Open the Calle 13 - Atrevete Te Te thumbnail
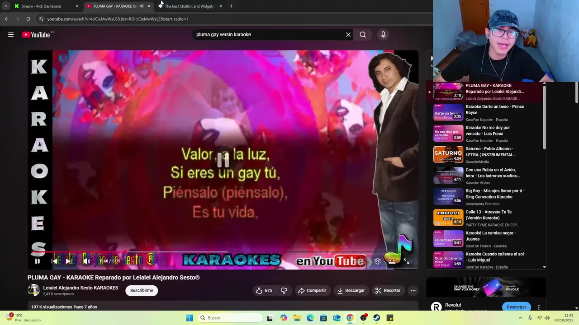 point(448,218)
